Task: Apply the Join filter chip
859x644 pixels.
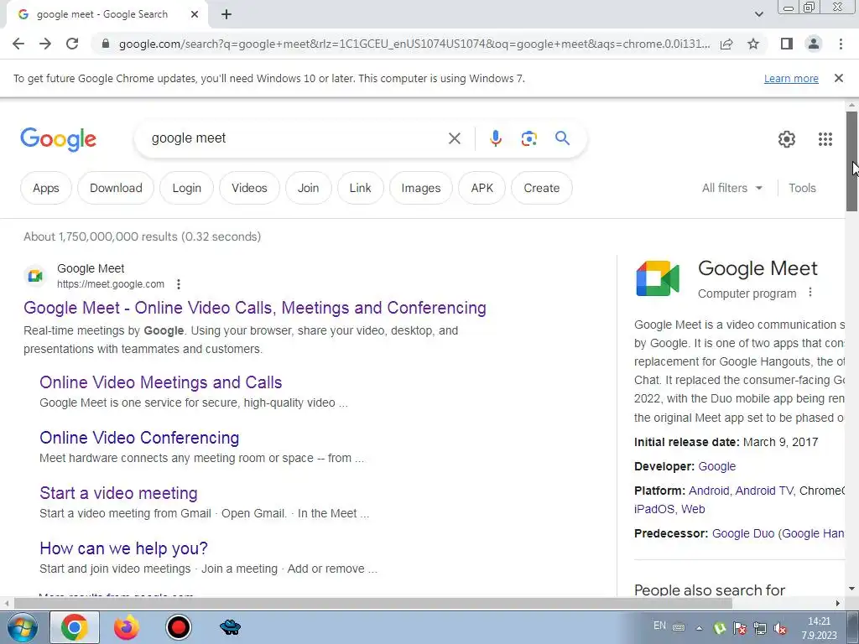Action: coord(309,188)
